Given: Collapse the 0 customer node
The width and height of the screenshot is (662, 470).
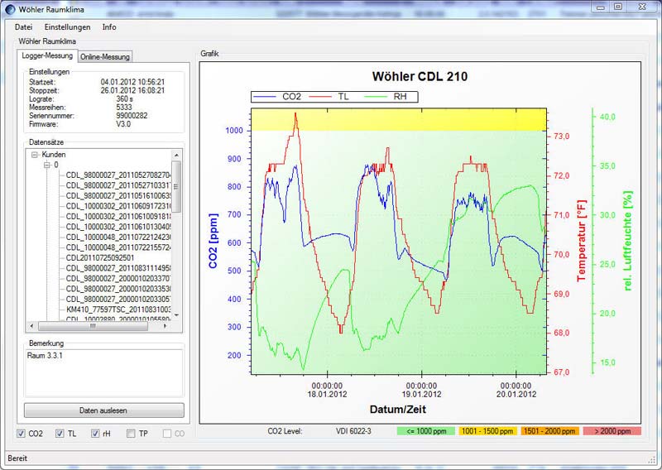Looking at the screenshot, I should [47, 165].
